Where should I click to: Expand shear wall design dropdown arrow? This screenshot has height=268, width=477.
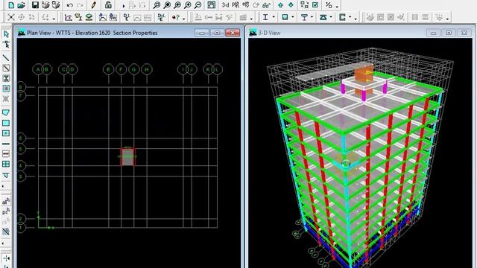tap(350, 17)
